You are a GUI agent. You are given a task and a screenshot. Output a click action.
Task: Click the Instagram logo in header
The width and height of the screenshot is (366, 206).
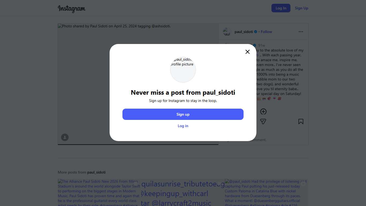(x=72, y=9)
